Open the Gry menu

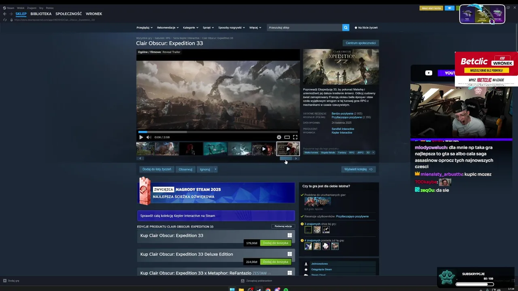click(x=41, y=8)
